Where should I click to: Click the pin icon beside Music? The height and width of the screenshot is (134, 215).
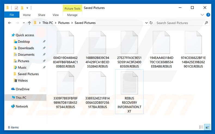click(44, 67)
